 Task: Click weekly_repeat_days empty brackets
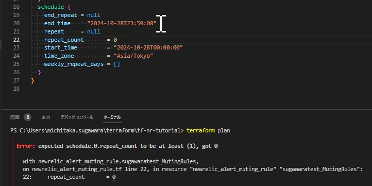pos(117,64)
